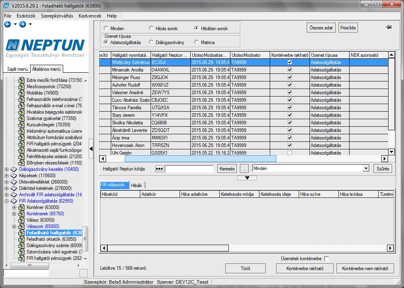Expand the Képzések (115600) tree node
Viewport: 404px width, 288px height.
7,176
